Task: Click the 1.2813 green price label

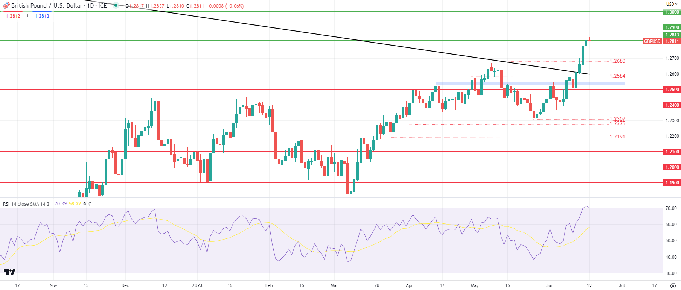Action: (672, 35)
